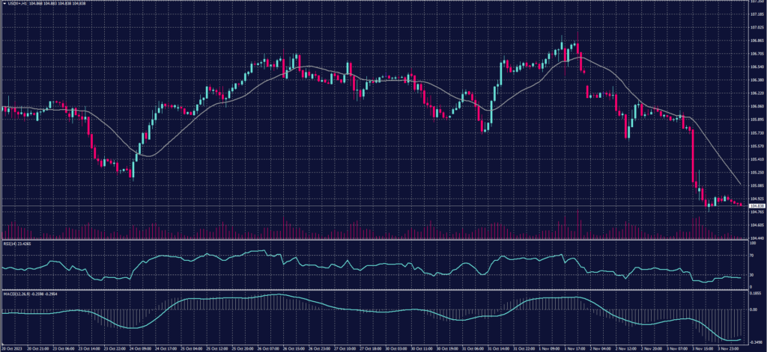
Task: Click the divider between RSI and MACD panels
Action: click(375, 289)
